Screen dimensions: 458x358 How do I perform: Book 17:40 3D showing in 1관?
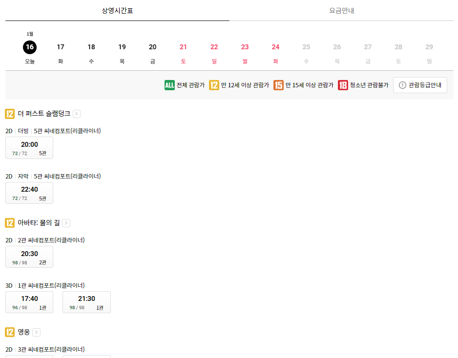click(x=29, y=302)
